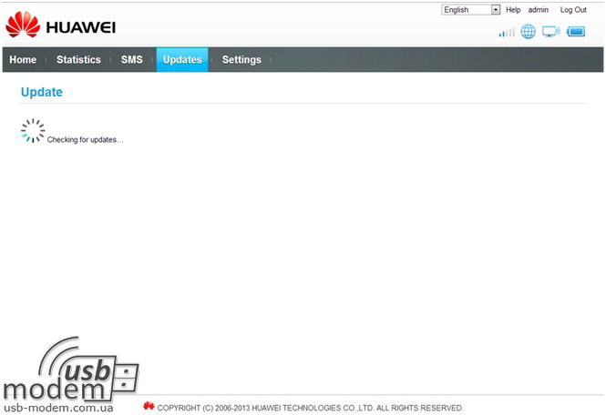Click the language dropdown arrow button
The image size is (606, 415).
click(x=496, y=10)
